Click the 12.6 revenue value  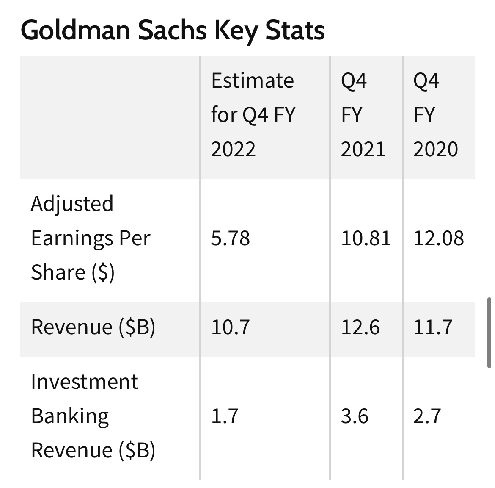click(x=360, y=327)
